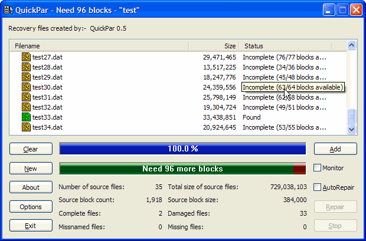Click the QuickPar 0.5 creator text
This screenshot has height=241, width=366.
pos(108,28)
